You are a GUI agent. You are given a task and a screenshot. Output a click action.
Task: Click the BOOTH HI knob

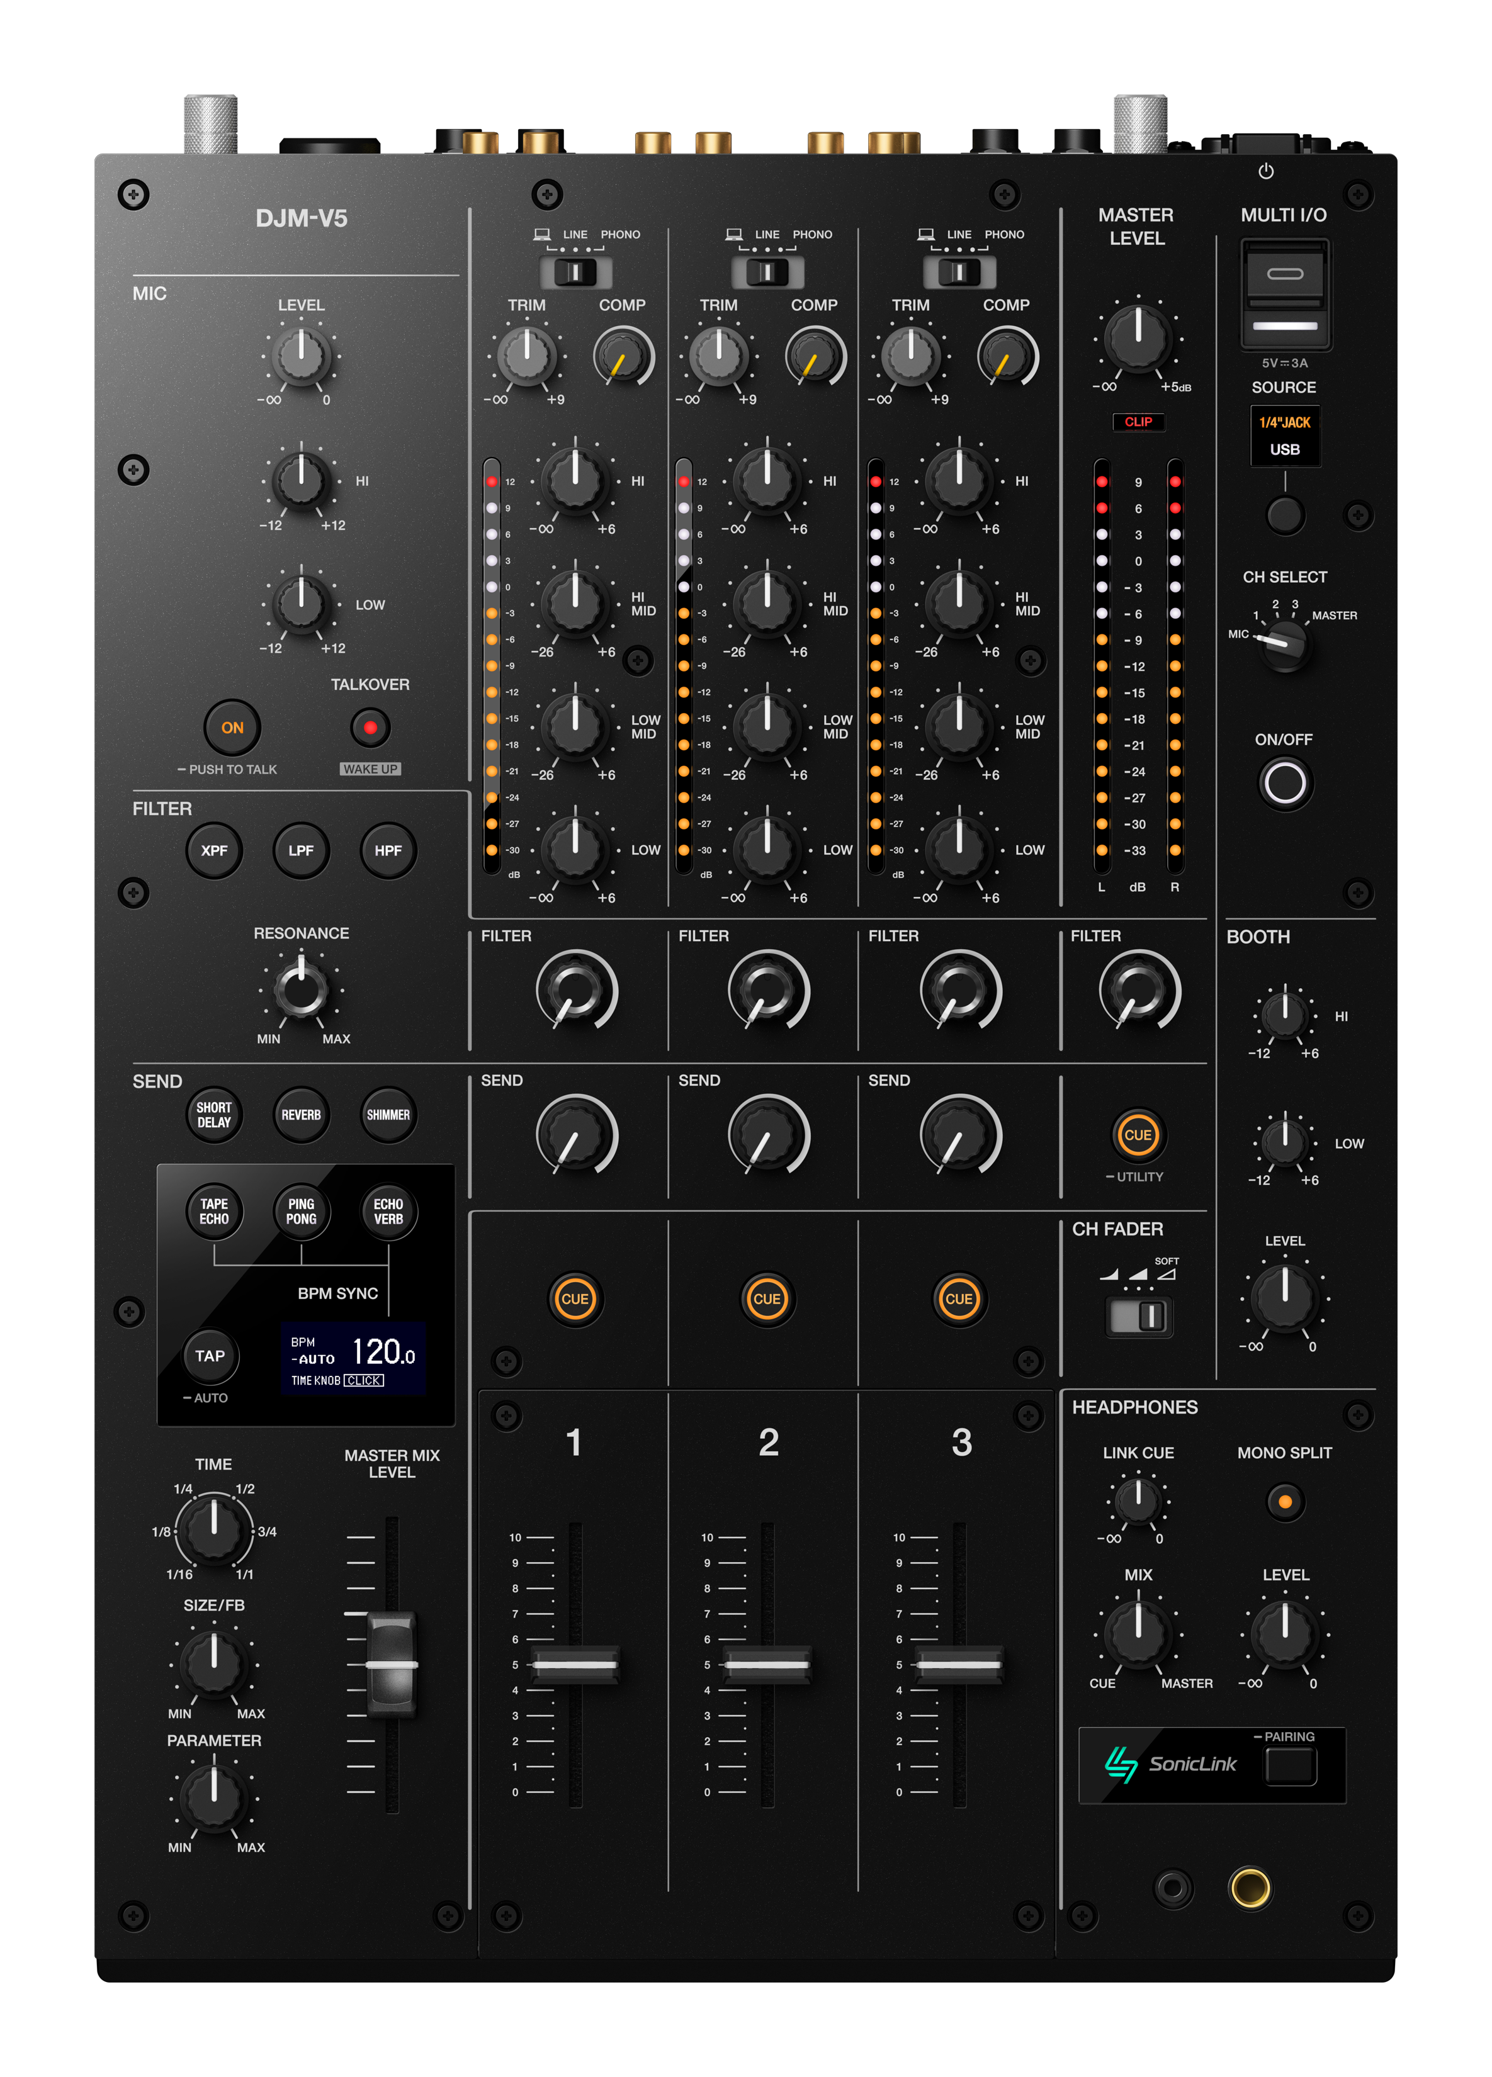[x=1284, y=1015]
